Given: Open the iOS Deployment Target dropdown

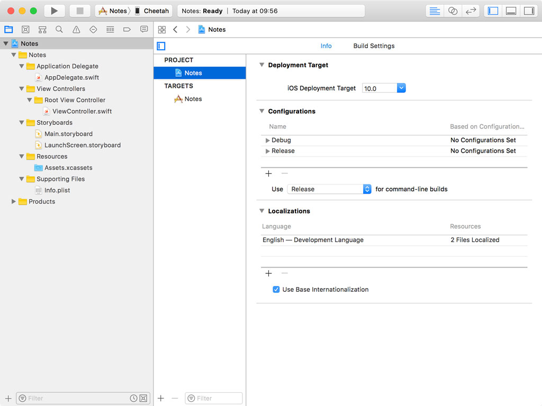Looking at the screenshot, I should (401, 89).
